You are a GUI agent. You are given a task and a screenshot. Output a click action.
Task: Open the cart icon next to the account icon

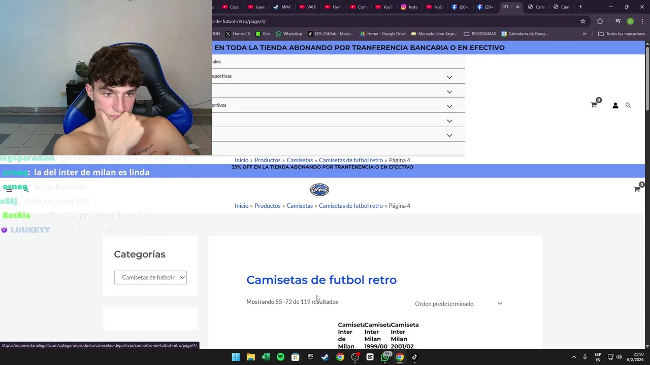coord(594,105)
